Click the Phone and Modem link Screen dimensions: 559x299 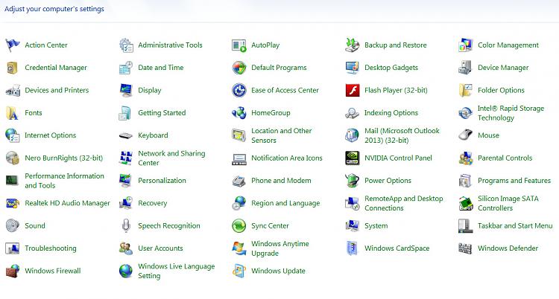coord(281,181)
